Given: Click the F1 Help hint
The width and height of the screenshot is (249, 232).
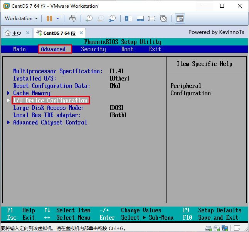Looking at the screenshot, I should [21, 210].
